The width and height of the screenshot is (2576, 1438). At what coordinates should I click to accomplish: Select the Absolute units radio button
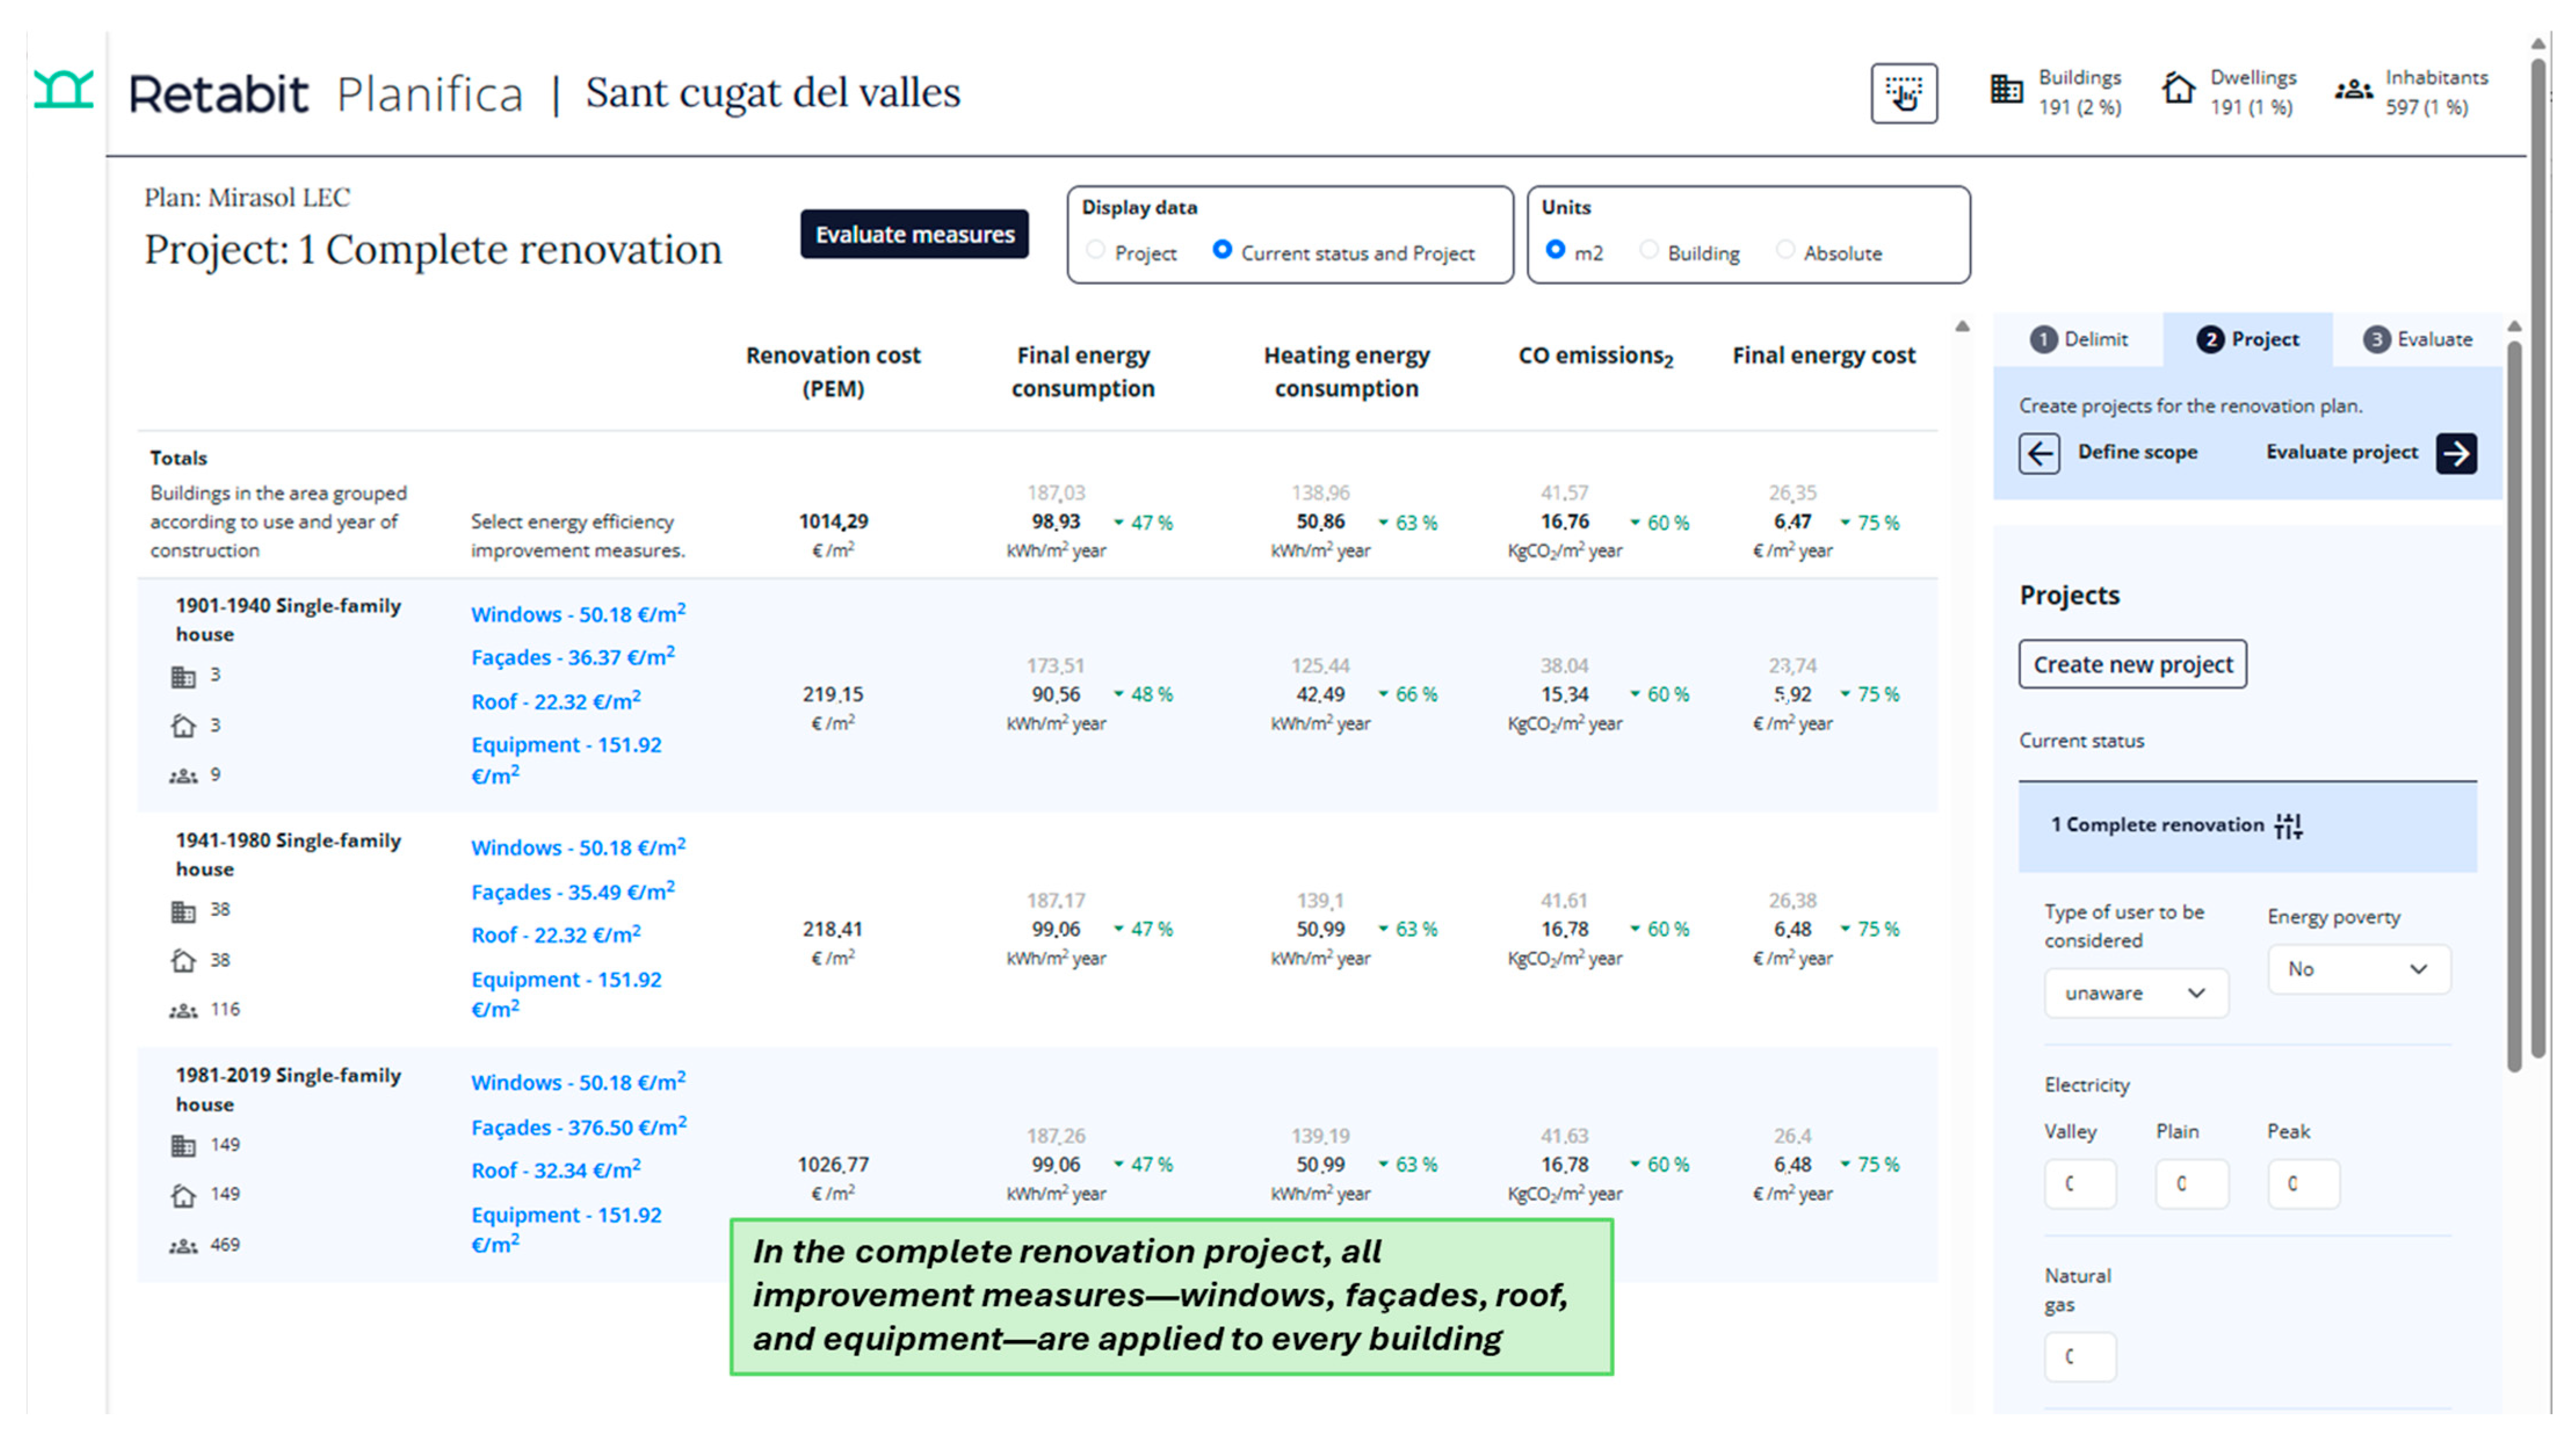pyautogui.click(x=1785, y=251)
